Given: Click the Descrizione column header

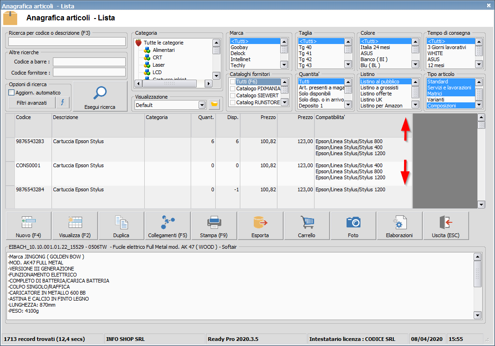Looking at the screenshot, I should tap(98, 125).
